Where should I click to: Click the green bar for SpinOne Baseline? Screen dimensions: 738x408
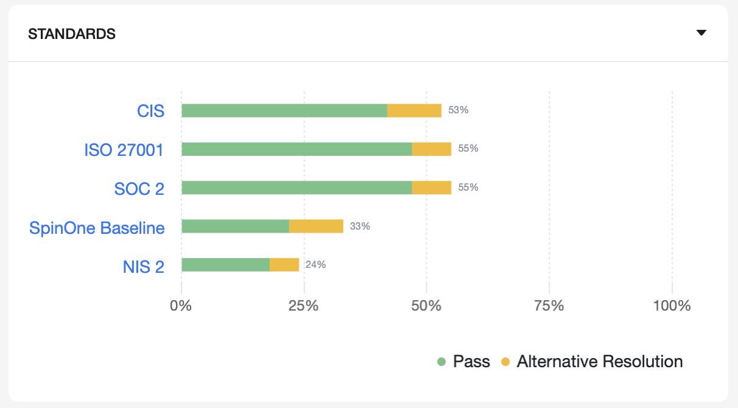coord(235,226)
